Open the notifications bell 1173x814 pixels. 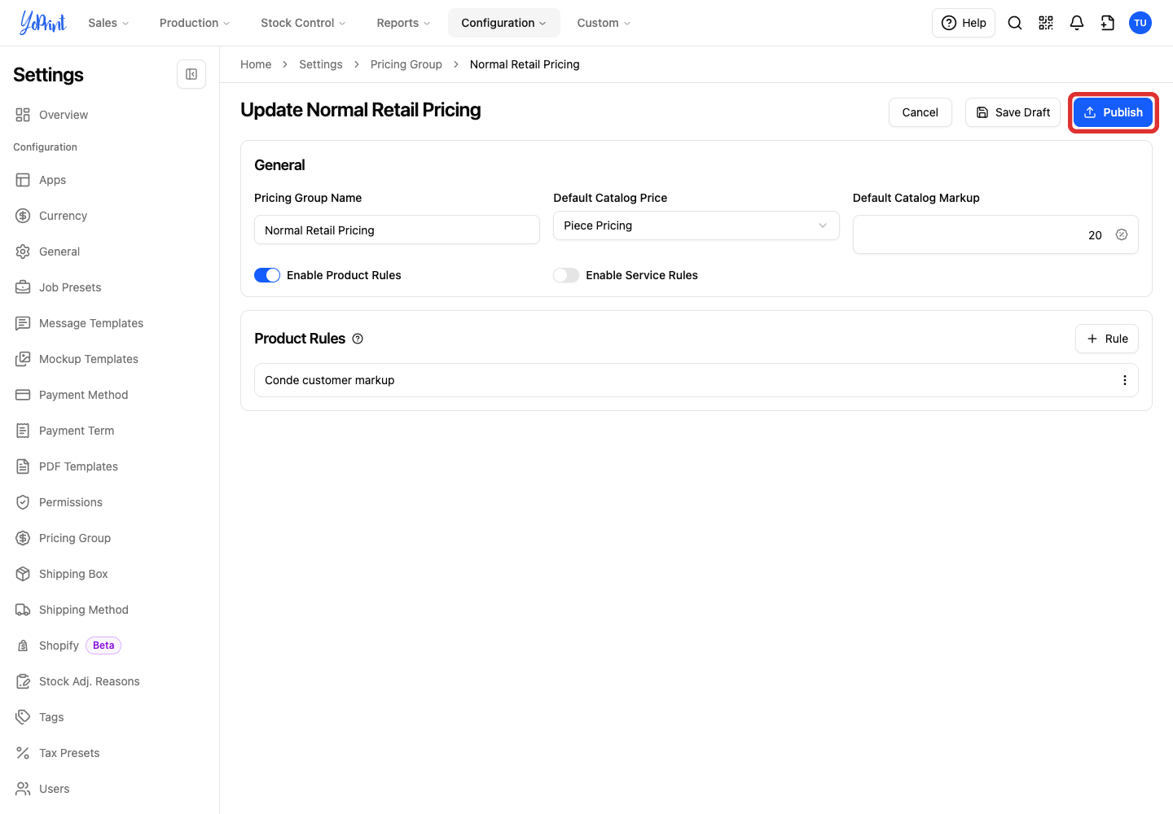(1077, 23)
